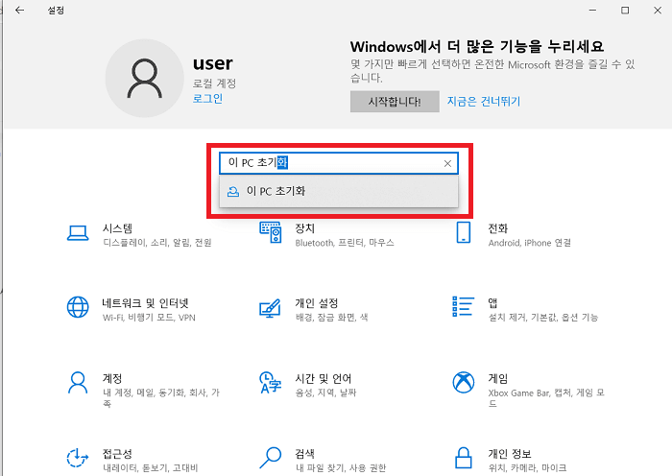Open the 개인 정보 padlock icon
The image size is (672, 476).
[x=464, y=458]
